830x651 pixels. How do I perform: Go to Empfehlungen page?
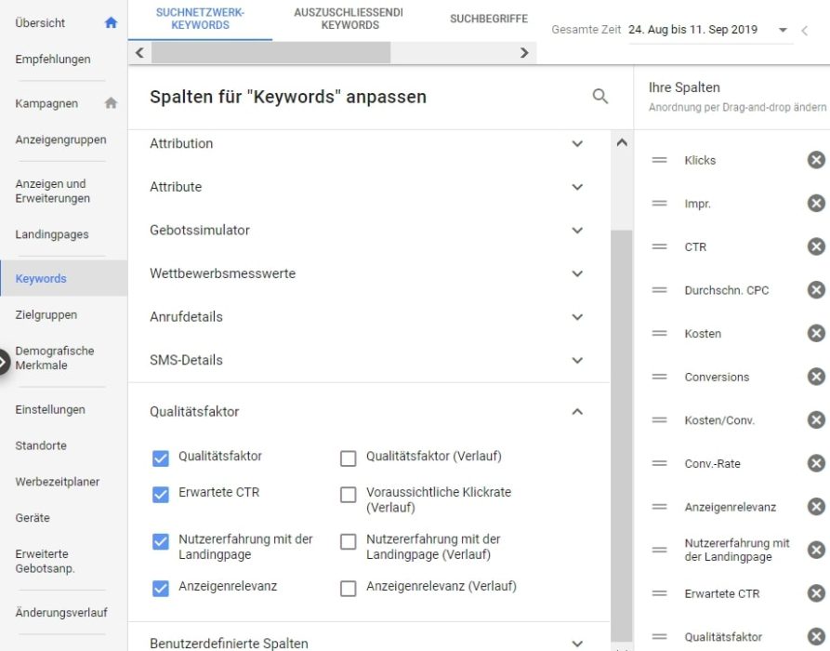(53, 60)
